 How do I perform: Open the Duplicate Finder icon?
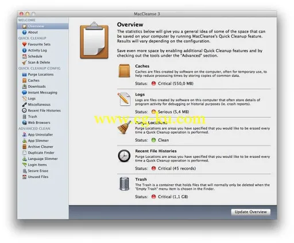click(24, 153)
